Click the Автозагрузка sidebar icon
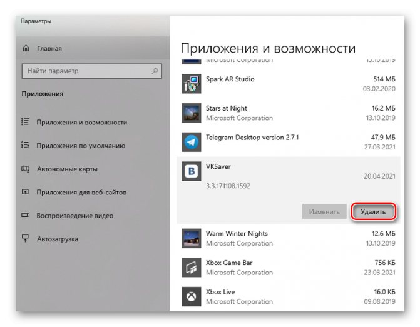The height and width of the screenshot is (327, 420). (x=25, y=238)
